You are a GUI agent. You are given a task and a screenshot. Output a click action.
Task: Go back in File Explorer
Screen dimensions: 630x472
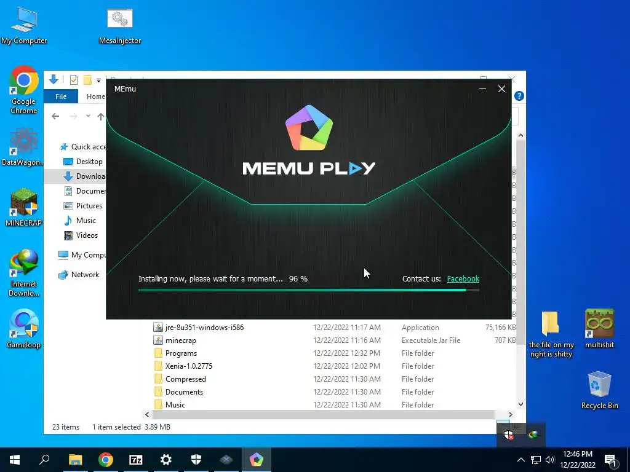click(55, 116)
